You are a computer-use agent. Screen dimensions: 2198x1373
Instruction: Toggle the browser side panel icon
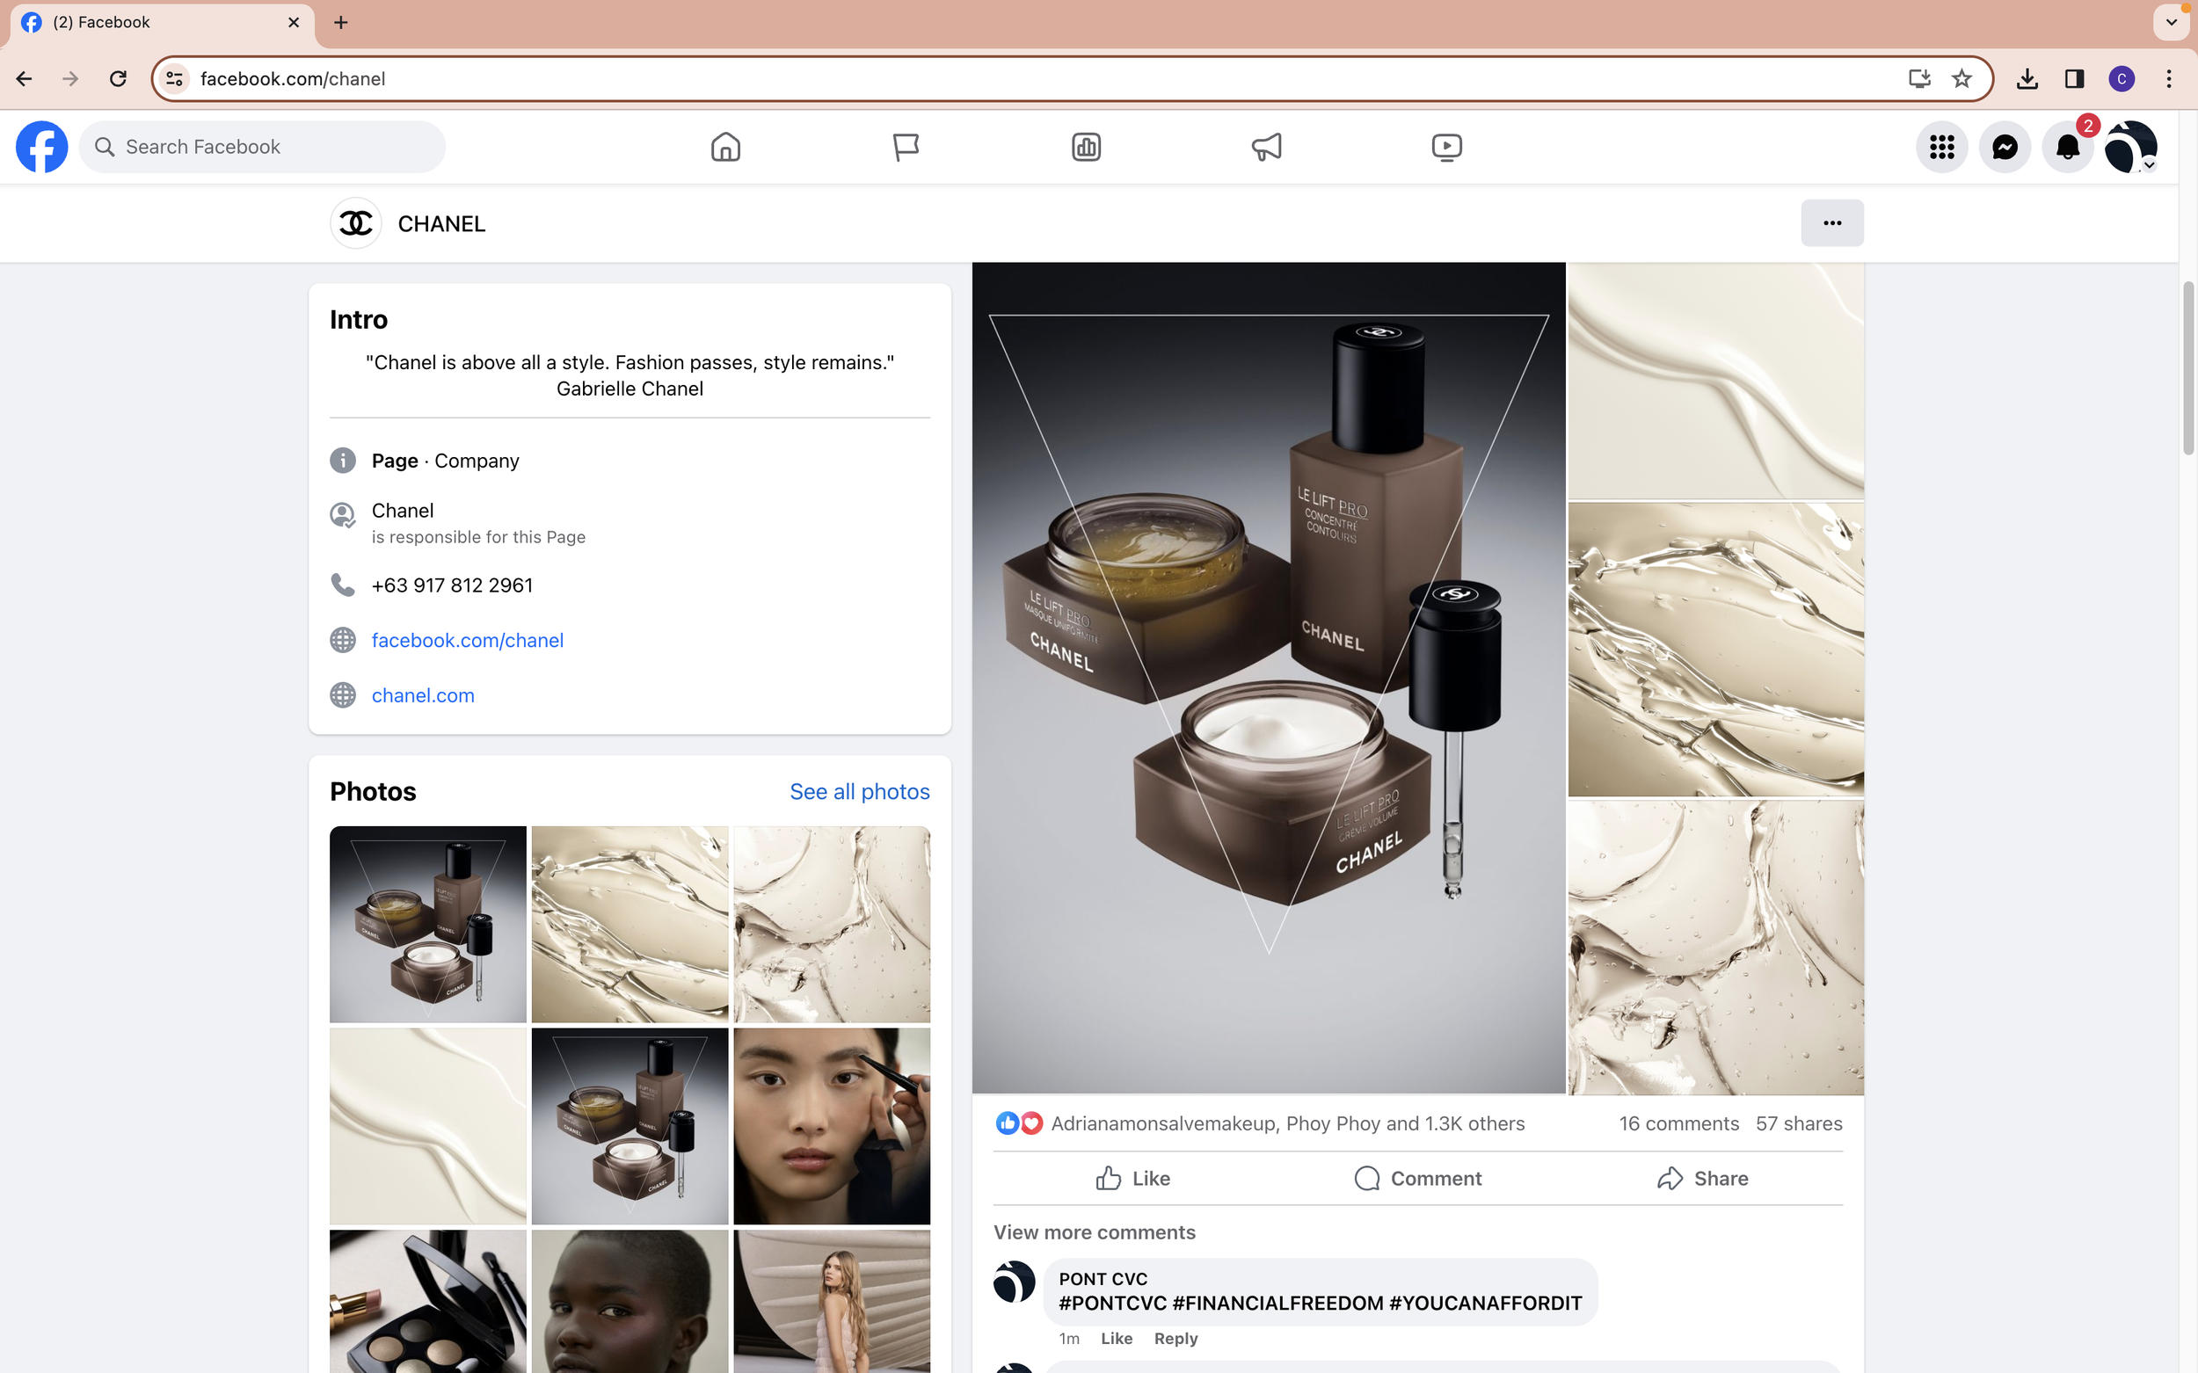point(2075,79)
